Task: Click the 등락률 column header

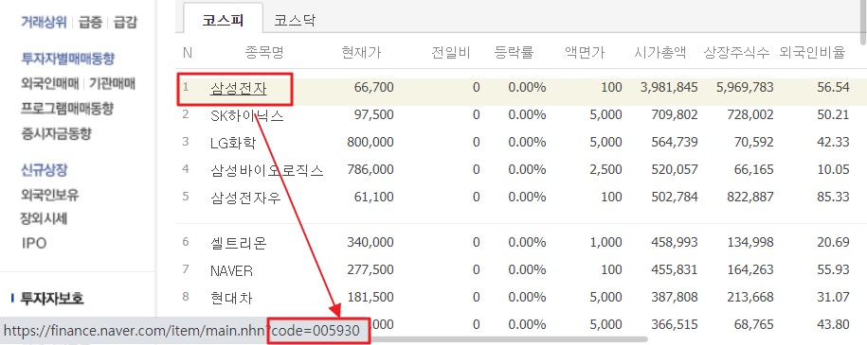Action: point(515,53)
